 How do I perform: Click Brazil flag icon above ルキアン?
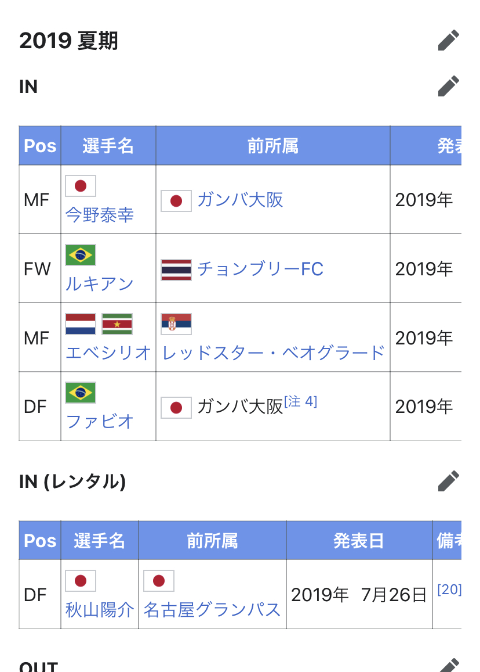pyautogui.click(x=81, y=255)
